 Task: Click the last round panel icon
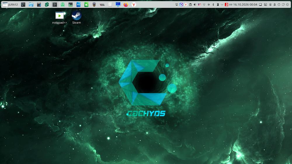tap(287, 4)
